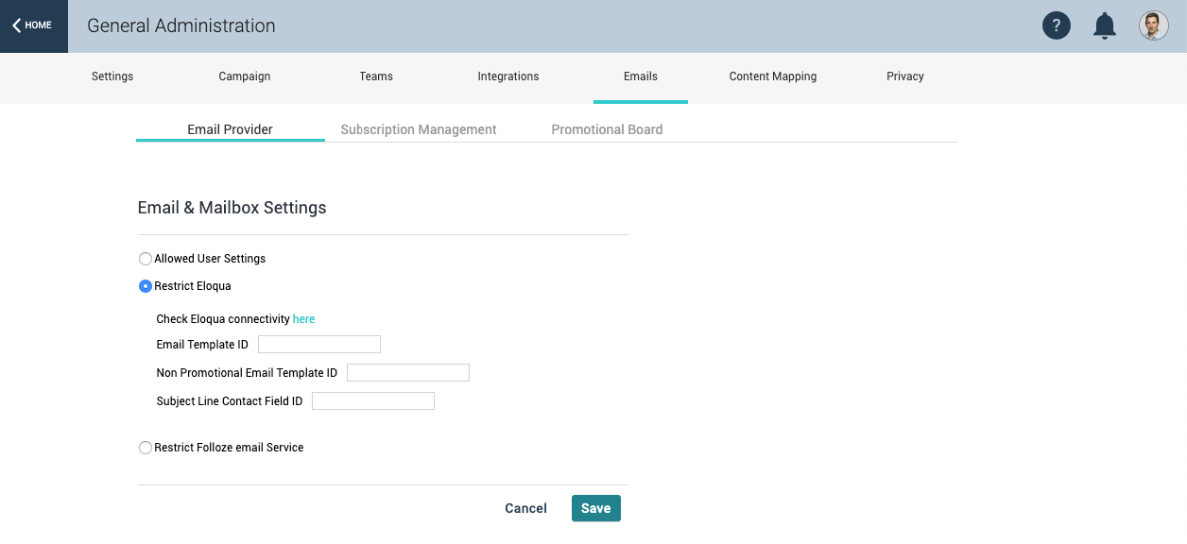Check Eloqua connectivity via the here link
The width and height of the screenshot is (1187, 544).
pyautogui.click(x=303, y=318)
